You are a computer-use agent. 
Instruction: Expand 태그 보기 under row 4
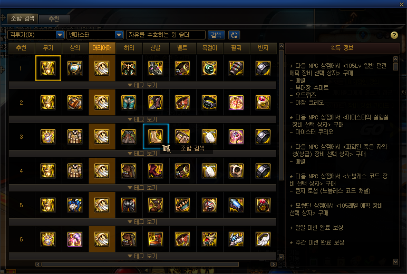coord(142,188)
